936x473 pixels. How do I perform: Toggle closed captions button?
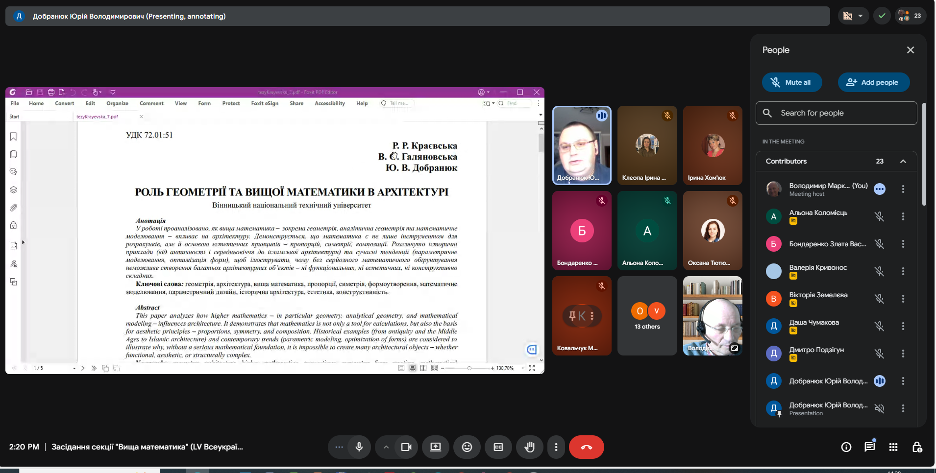pyautogui.click(x=498, y=447)
